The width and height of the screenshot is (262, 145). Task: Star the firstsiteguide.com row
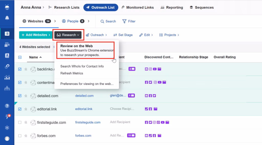coord(26,122)
